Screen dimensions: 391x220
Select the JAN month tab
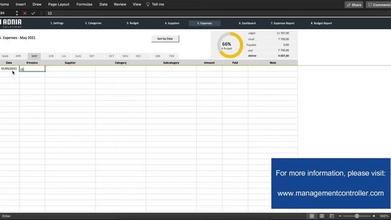coord(158,56)
